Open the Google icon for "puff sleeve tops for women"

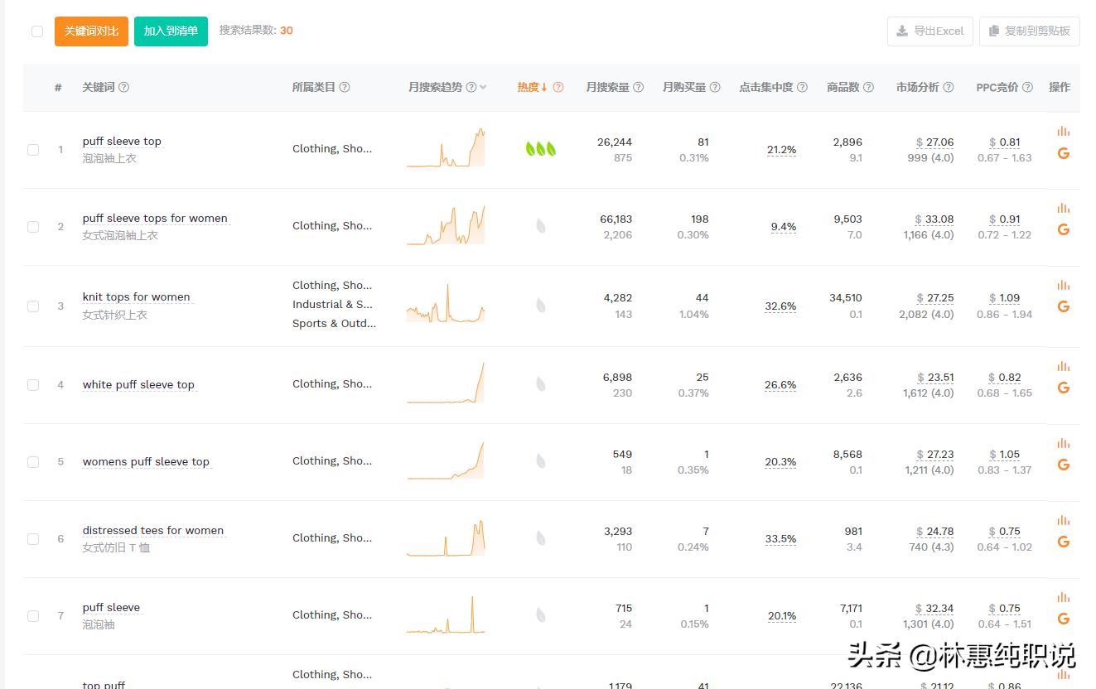pyautogui.click(x=1063, y=229)
